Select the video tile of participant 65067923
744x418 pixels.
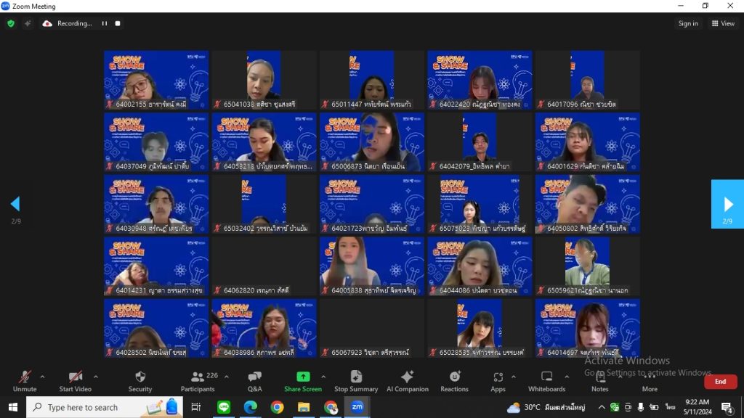[372, 328]
